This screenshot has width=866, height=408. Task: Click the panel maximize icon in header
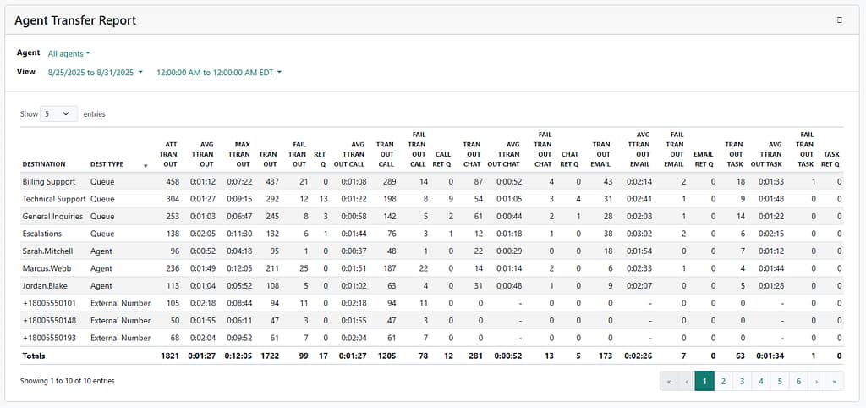(840, 20)
